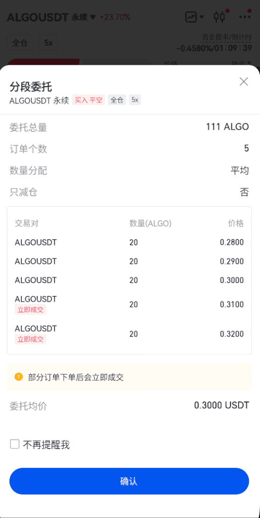Select the 0.3000 price order row
Viewport: 260px width, 518px height.
(x=129, y=280)
